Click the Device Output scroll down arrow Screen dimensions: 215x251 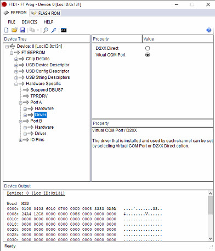(x=210, y=238)
